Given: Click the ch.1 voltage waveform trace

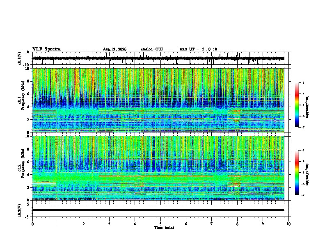Looking at the screenshot, I should [x=158, y=58].
